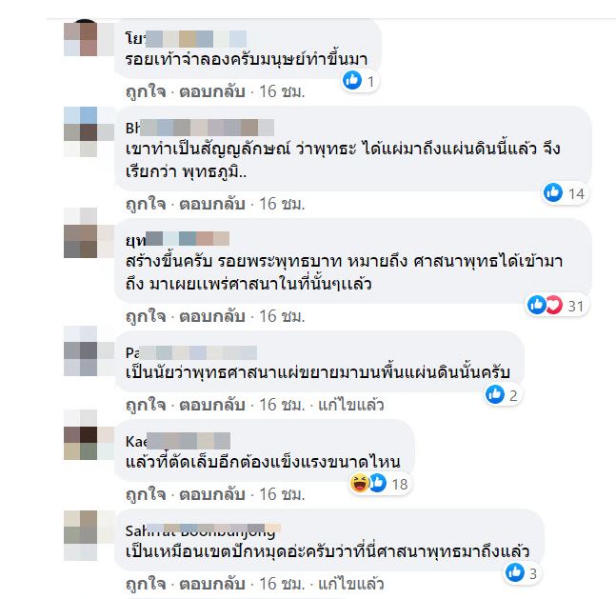View the like and heart reactions totaling 31

click(557, 306)
